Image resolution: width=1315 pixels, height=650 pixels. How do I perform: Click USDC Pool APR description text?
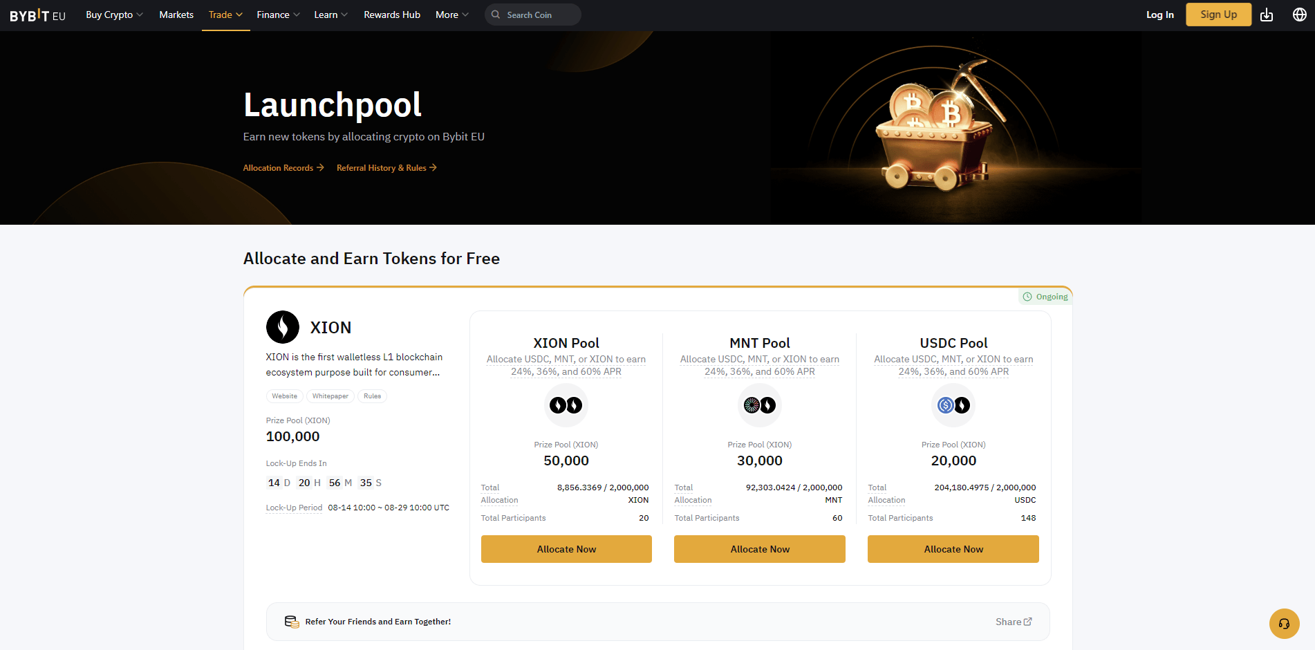pos(953,365)
